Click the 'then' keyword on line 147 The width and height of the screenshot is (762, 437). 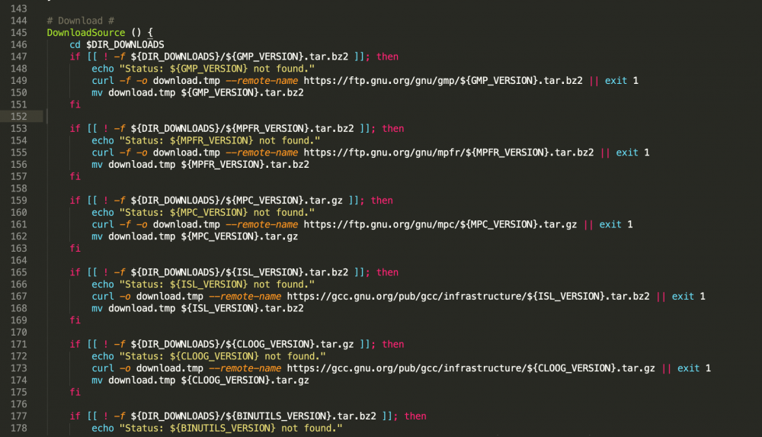(x=387, y=56)
